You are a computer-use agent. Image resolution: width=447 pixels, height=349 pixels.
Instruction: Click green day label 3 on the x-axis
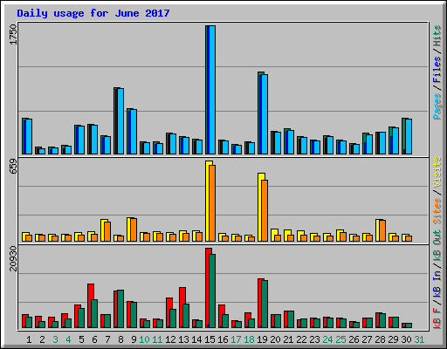pos(55,339)
